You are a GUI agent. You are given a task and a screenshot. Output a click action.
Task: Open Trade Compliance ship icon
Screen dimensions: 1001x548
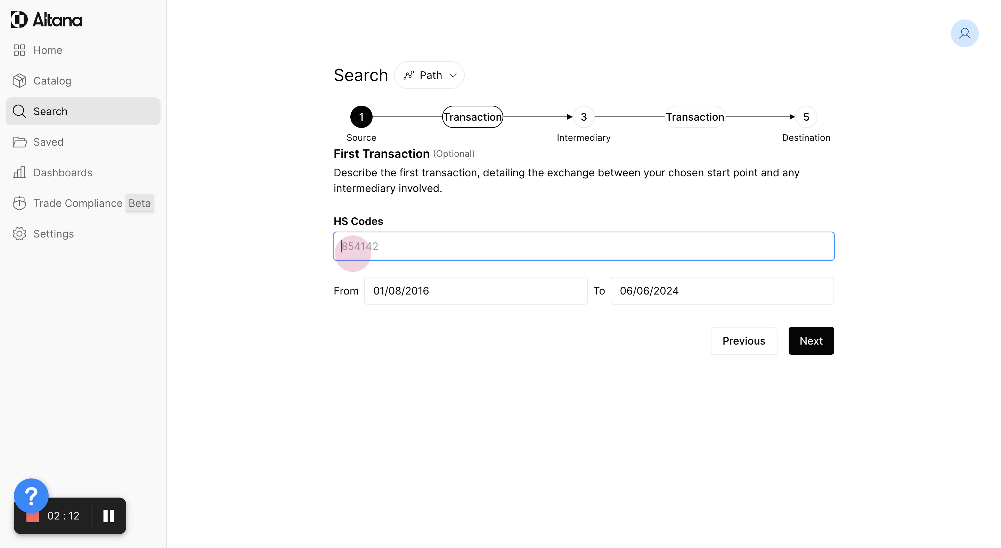pyautogui.click(x=19, y=203)
